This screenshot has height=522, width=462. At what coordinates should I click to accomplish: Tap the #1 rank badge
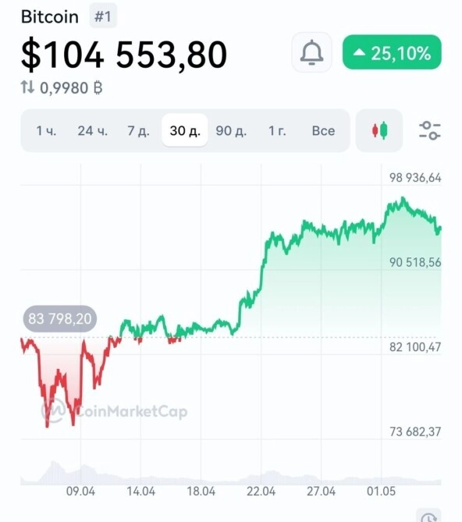coord(103,16)
